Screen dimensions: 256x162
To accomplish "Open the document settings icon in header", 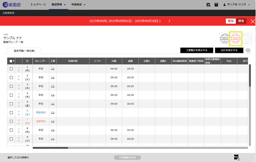I will pos(208,5).
